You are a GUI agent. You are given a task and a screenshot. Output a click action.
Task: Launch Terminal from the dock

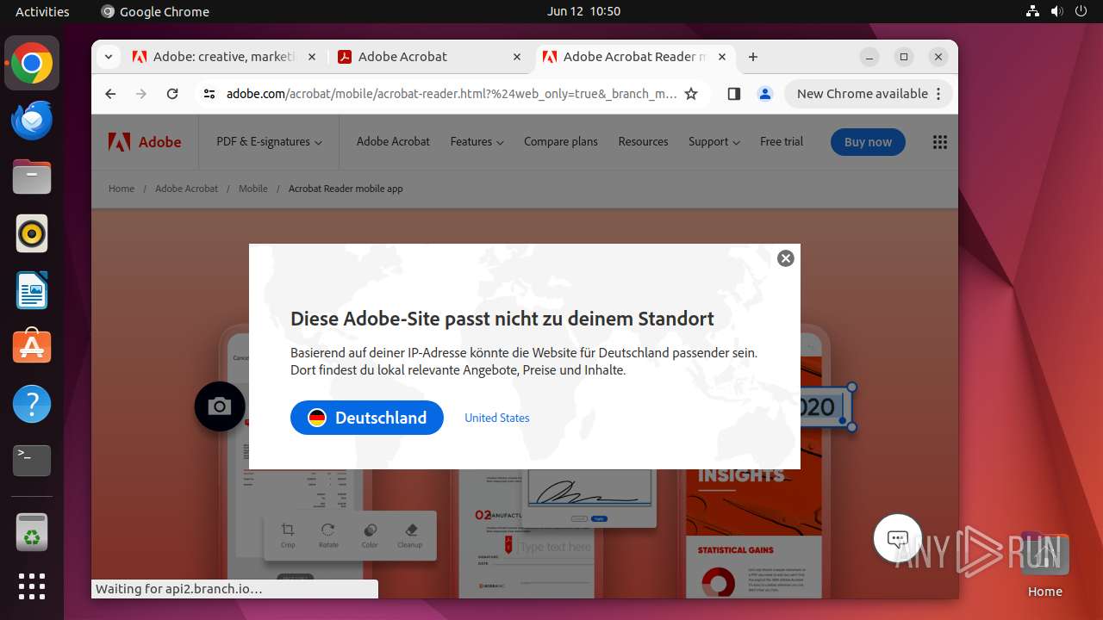point(32,461)
